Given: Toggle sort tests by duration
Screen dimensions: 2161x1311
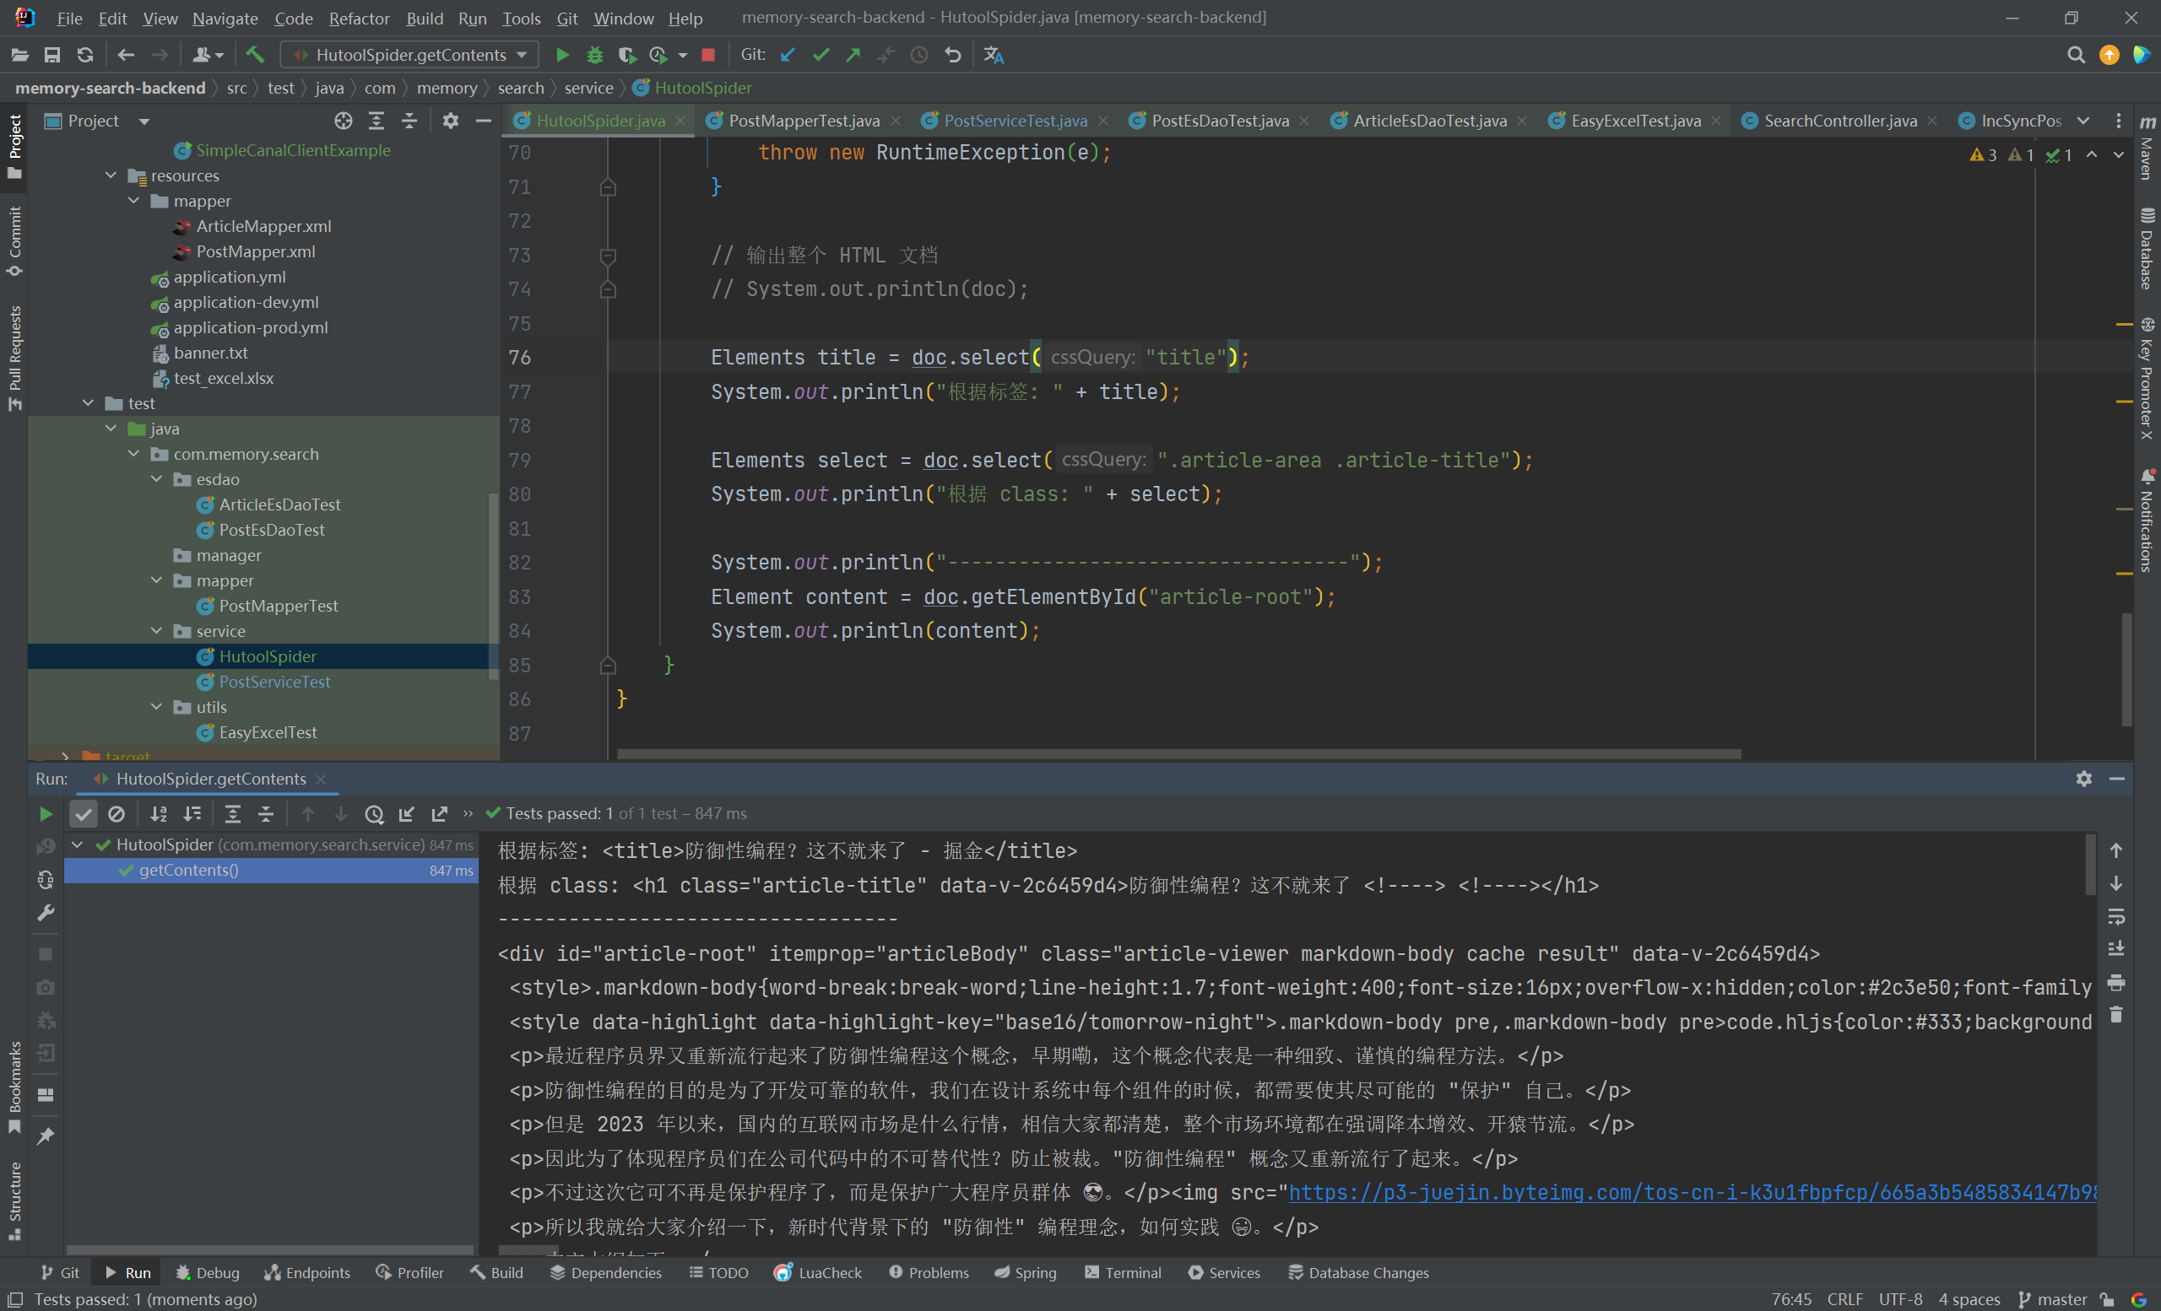Looking at the screenshot, I should [x=191, y=814].
